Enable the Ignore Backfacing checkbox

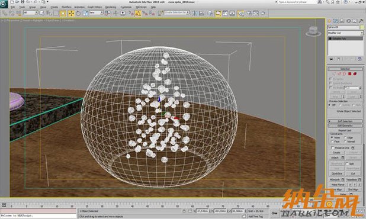(330, 83)
